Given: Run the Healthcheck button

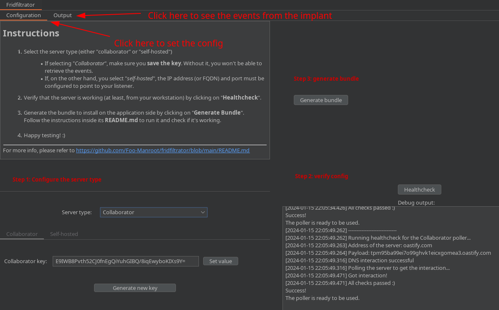Looking at the screenshot, I should pyautogui.click(x=420, y=190).
